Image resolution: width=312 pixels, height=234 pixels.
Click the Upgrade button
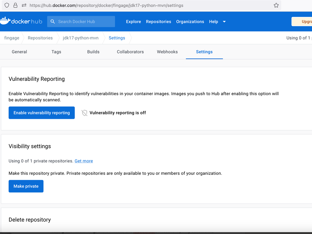pyautogui.click(x=302, y=22)
